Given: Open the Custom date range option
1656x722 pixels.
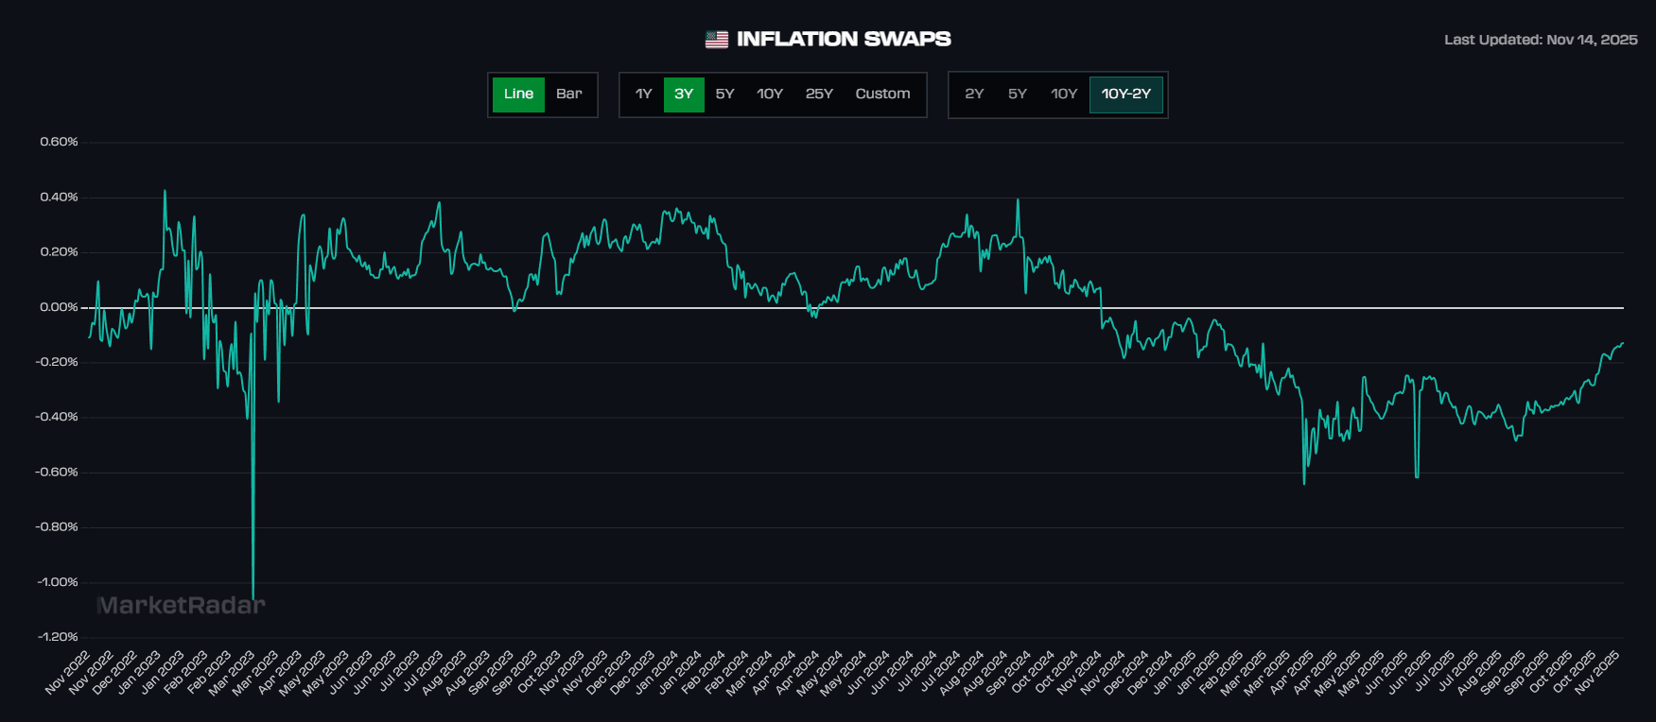Looking at the screenshot, I should tap(882, 95).
